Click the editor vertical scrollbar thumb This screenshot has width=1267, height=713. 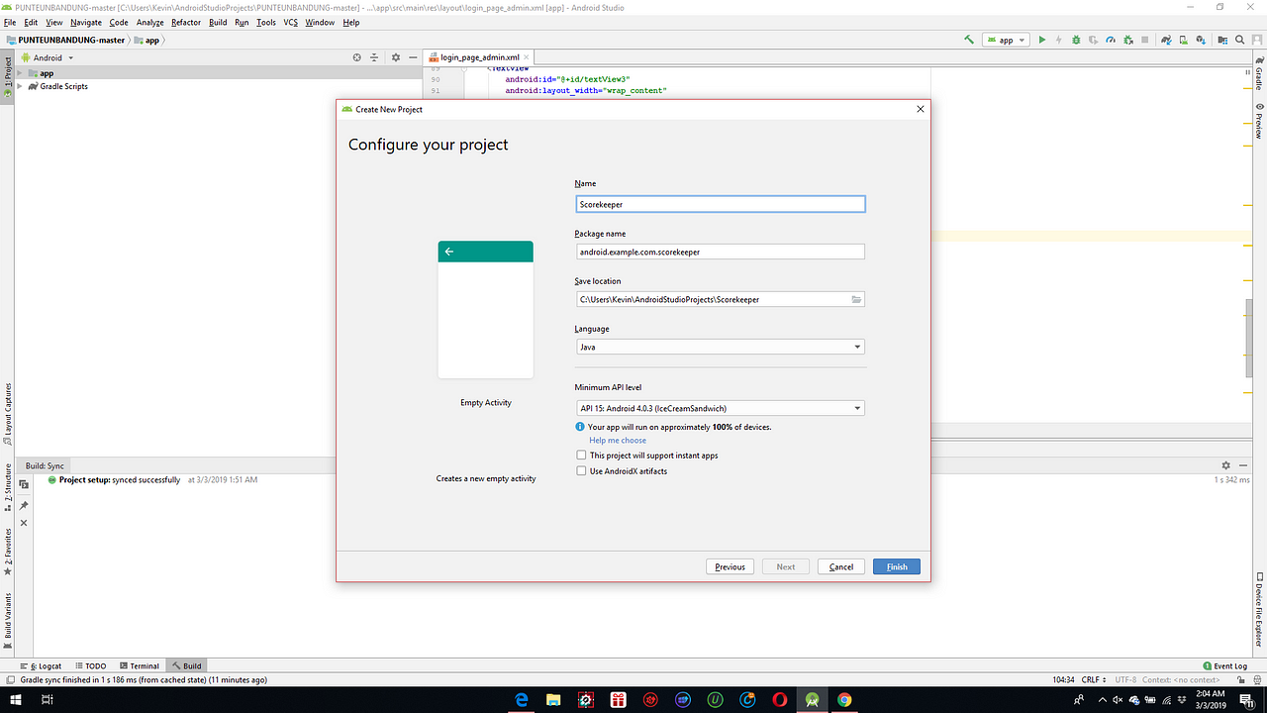[1249, 337]
